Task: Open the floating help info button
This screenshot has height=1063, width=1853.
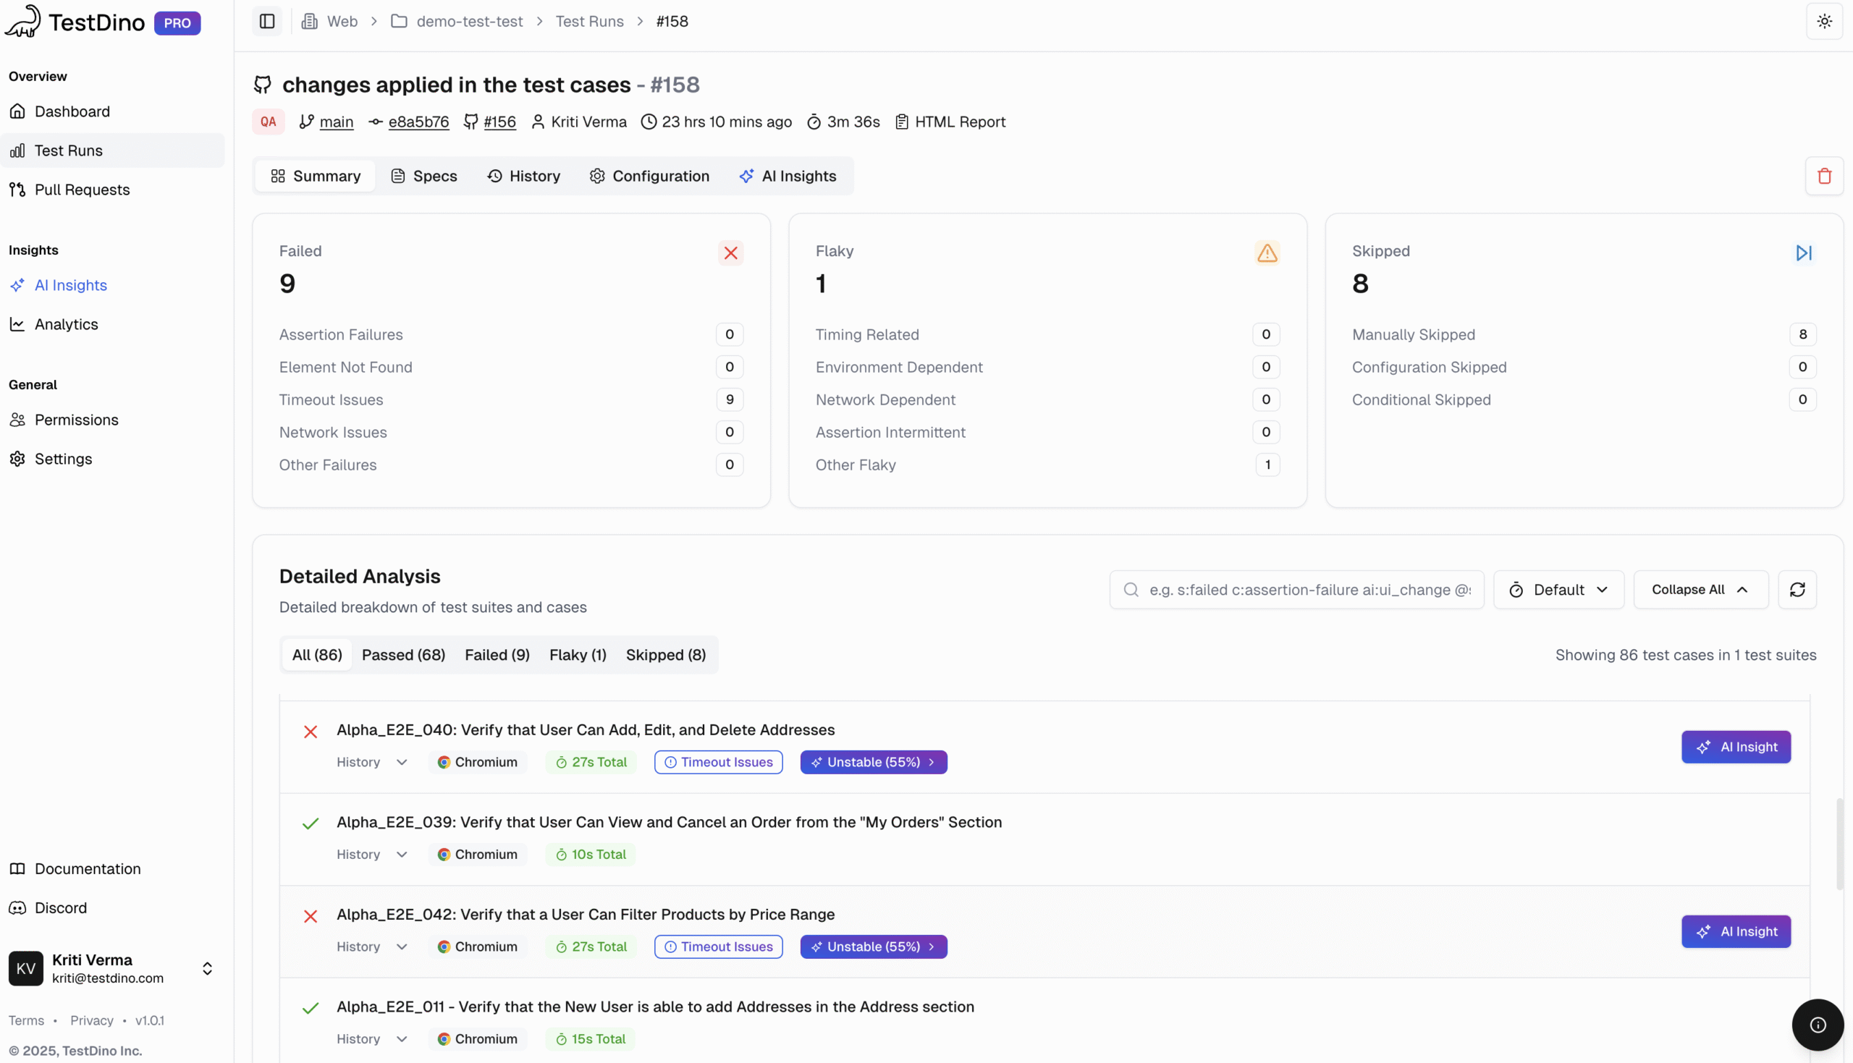Action: 1818,1025
